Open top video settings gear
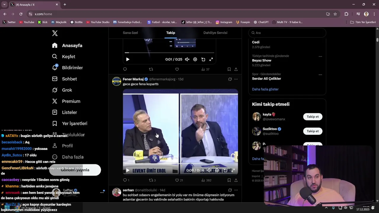The width and height of the screenshot is (379, 213). click(195, 59)
